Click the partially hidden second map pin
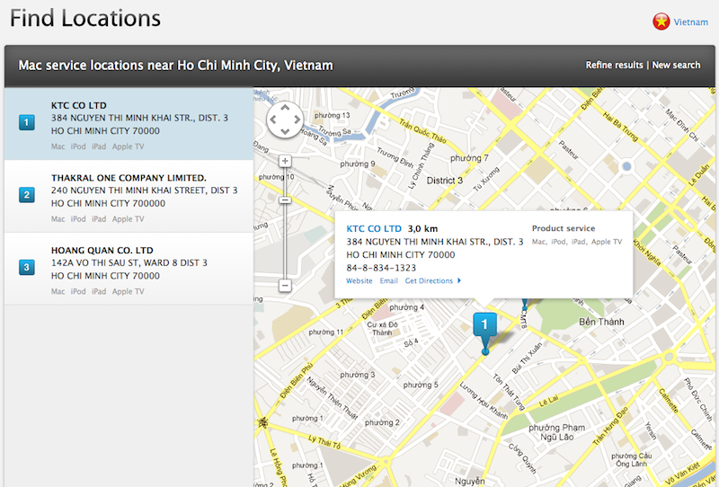719x487 pixels. click(x=525, y=304)
